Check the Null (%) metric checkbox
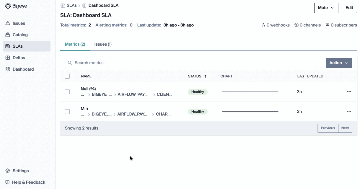The height and width of the screenshot is (189, 360). point(67,92)
